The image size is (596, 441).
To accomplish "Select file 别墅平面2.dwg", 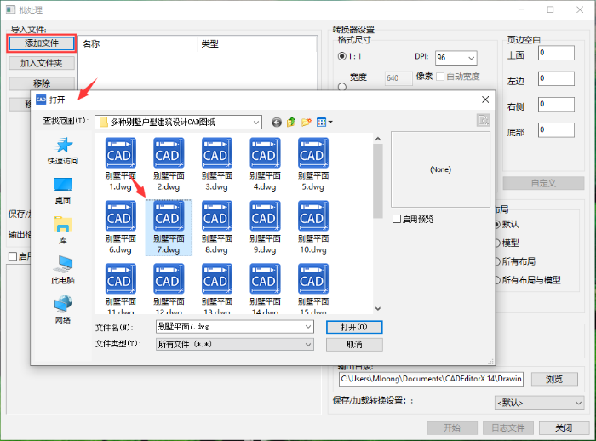I will click(x=169, y=164).
